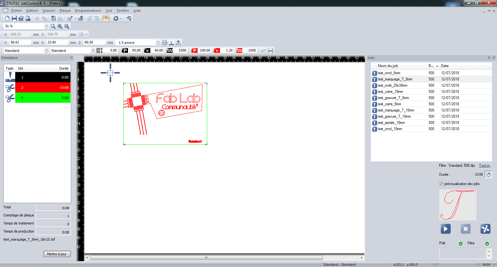Toggle the eye-shaped view mode button
The image size is (497, 267).
(x=106, y=18)
